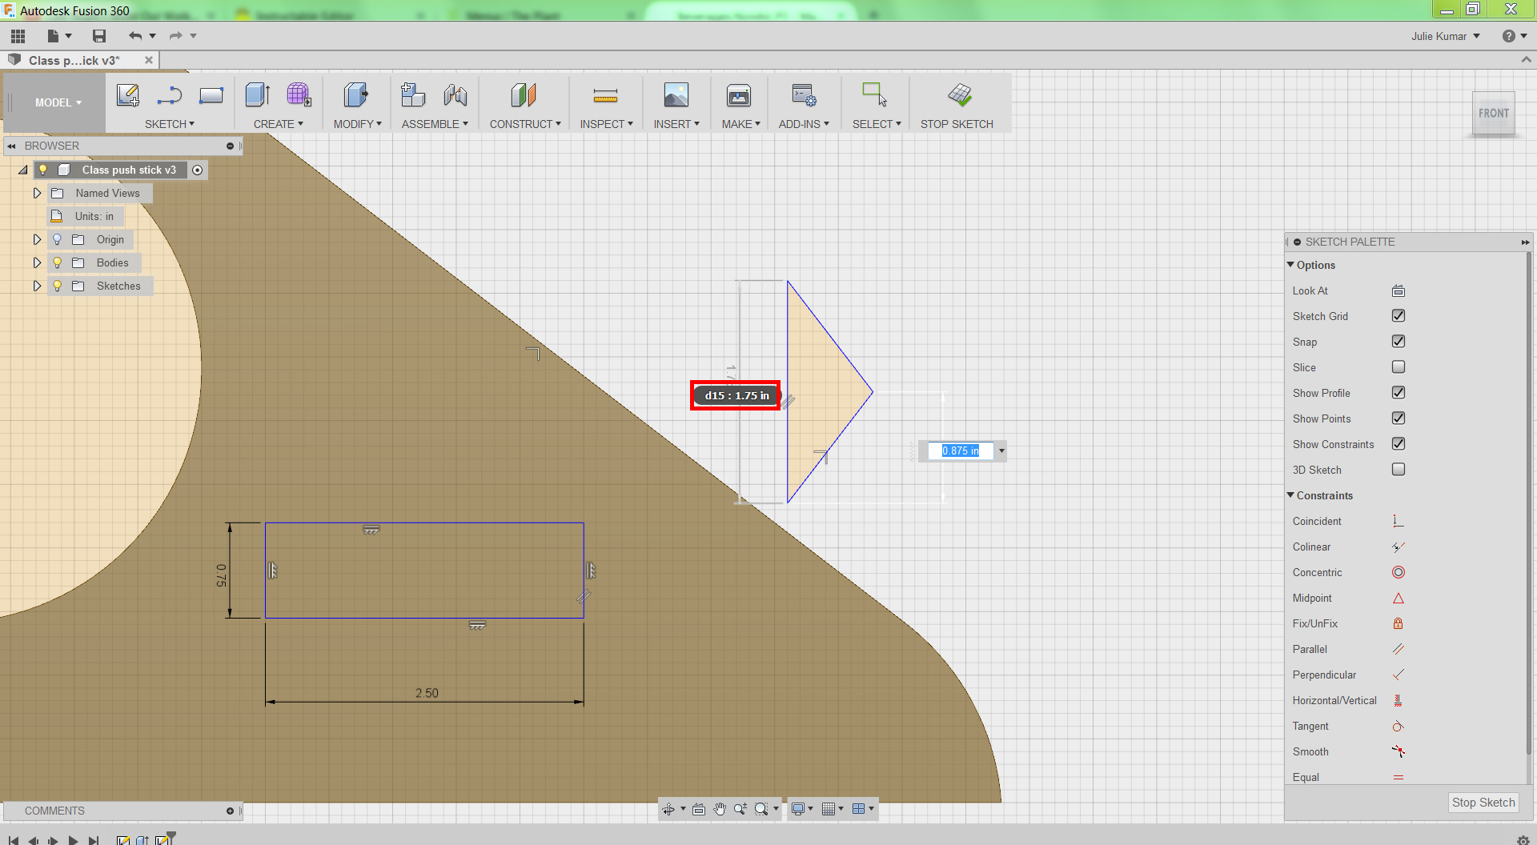Screen dimensions: 1537x845
Task: Click the Stop Sketch button in palette
Action: tap(1483, 803)
